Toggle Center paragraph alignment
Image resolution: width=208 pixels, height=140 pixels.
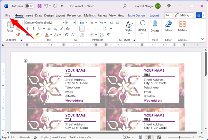point(88,28)
